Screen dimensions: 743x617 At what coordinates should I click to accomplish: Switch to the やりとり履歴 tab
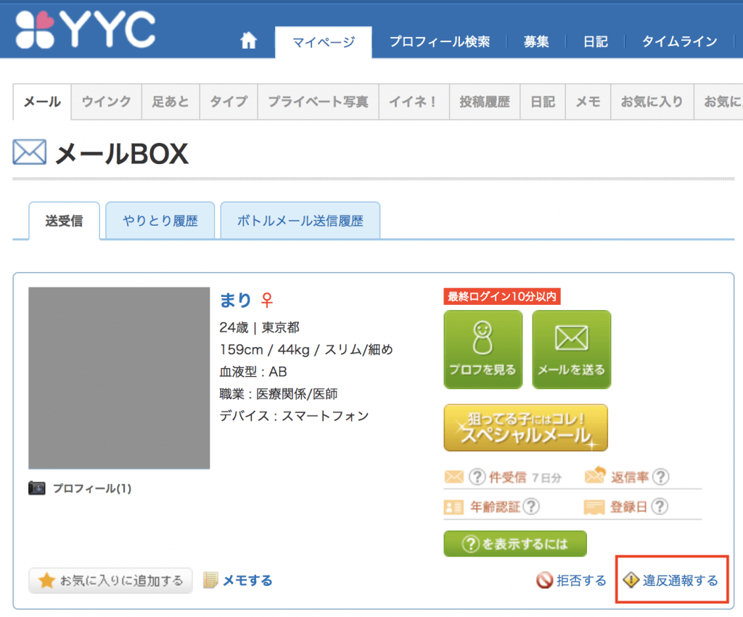click(160, 221)
